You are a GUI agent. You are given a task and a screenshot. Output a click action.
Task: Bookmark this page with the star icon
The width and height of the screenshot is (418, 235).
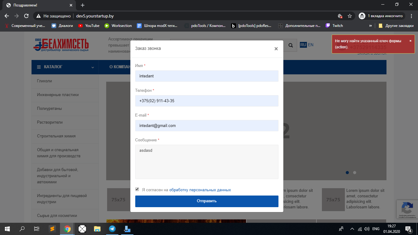coord(350,16)
